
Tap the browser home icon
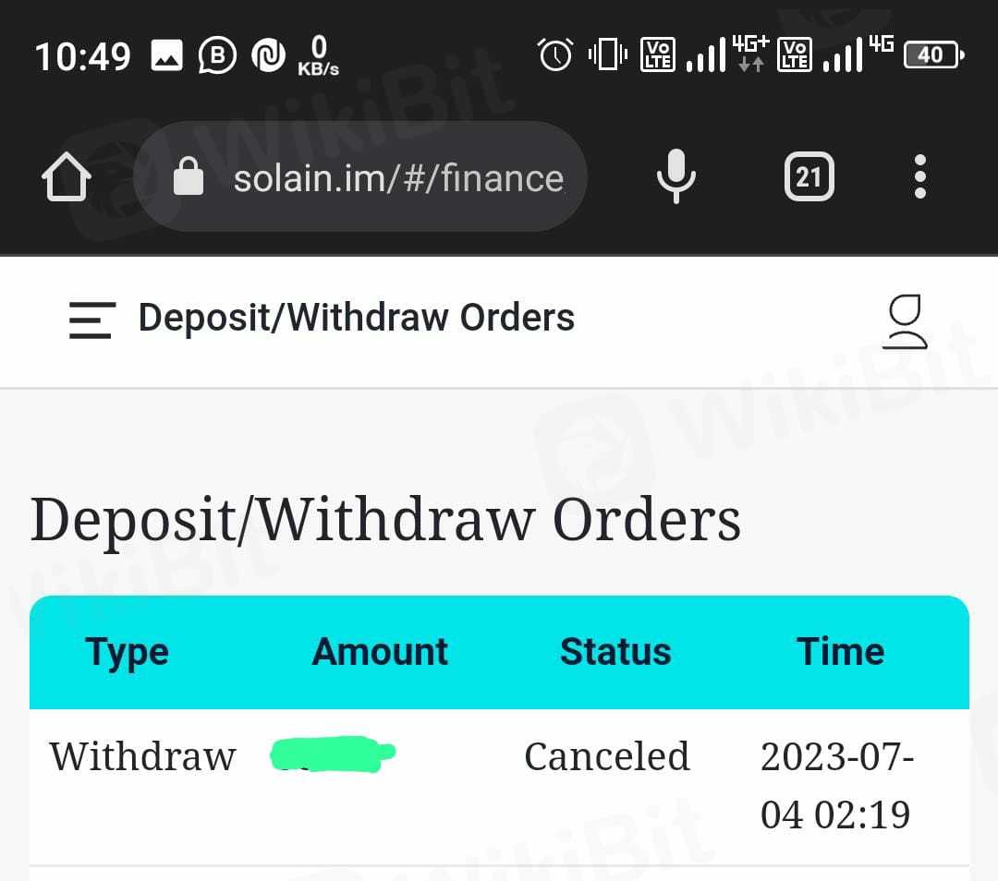67,176
